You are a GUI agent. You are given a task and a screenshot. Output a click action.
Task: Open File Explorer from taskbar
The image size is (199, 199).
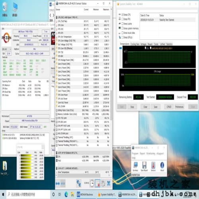[72, 195]
